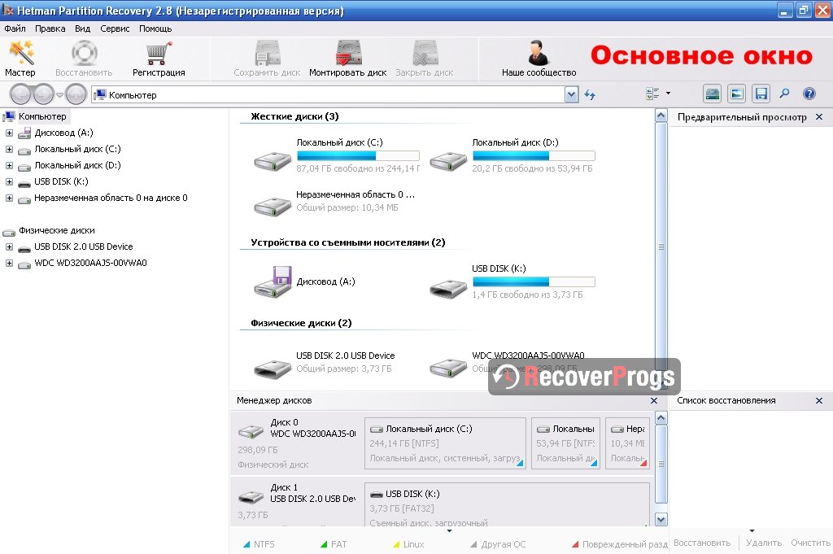Select USB DISK (K:) partition block in disk manager

click(507, 504)
